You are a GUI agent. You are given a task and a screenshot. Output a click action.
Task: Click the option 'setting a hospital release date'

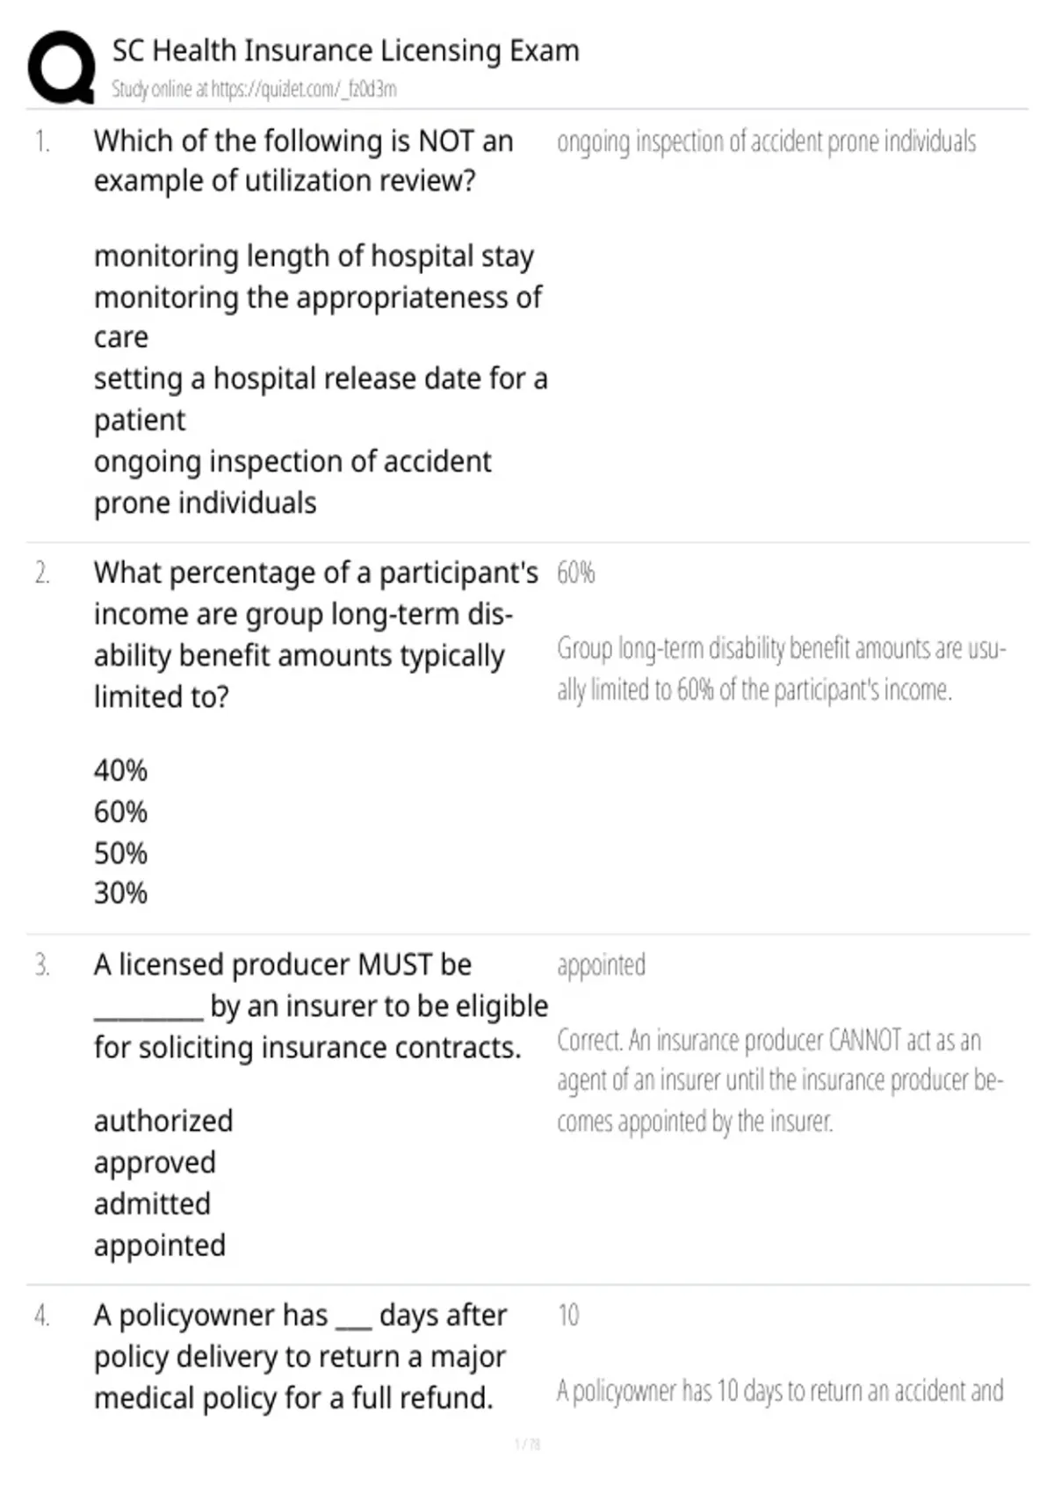click(x=321, y=399)
